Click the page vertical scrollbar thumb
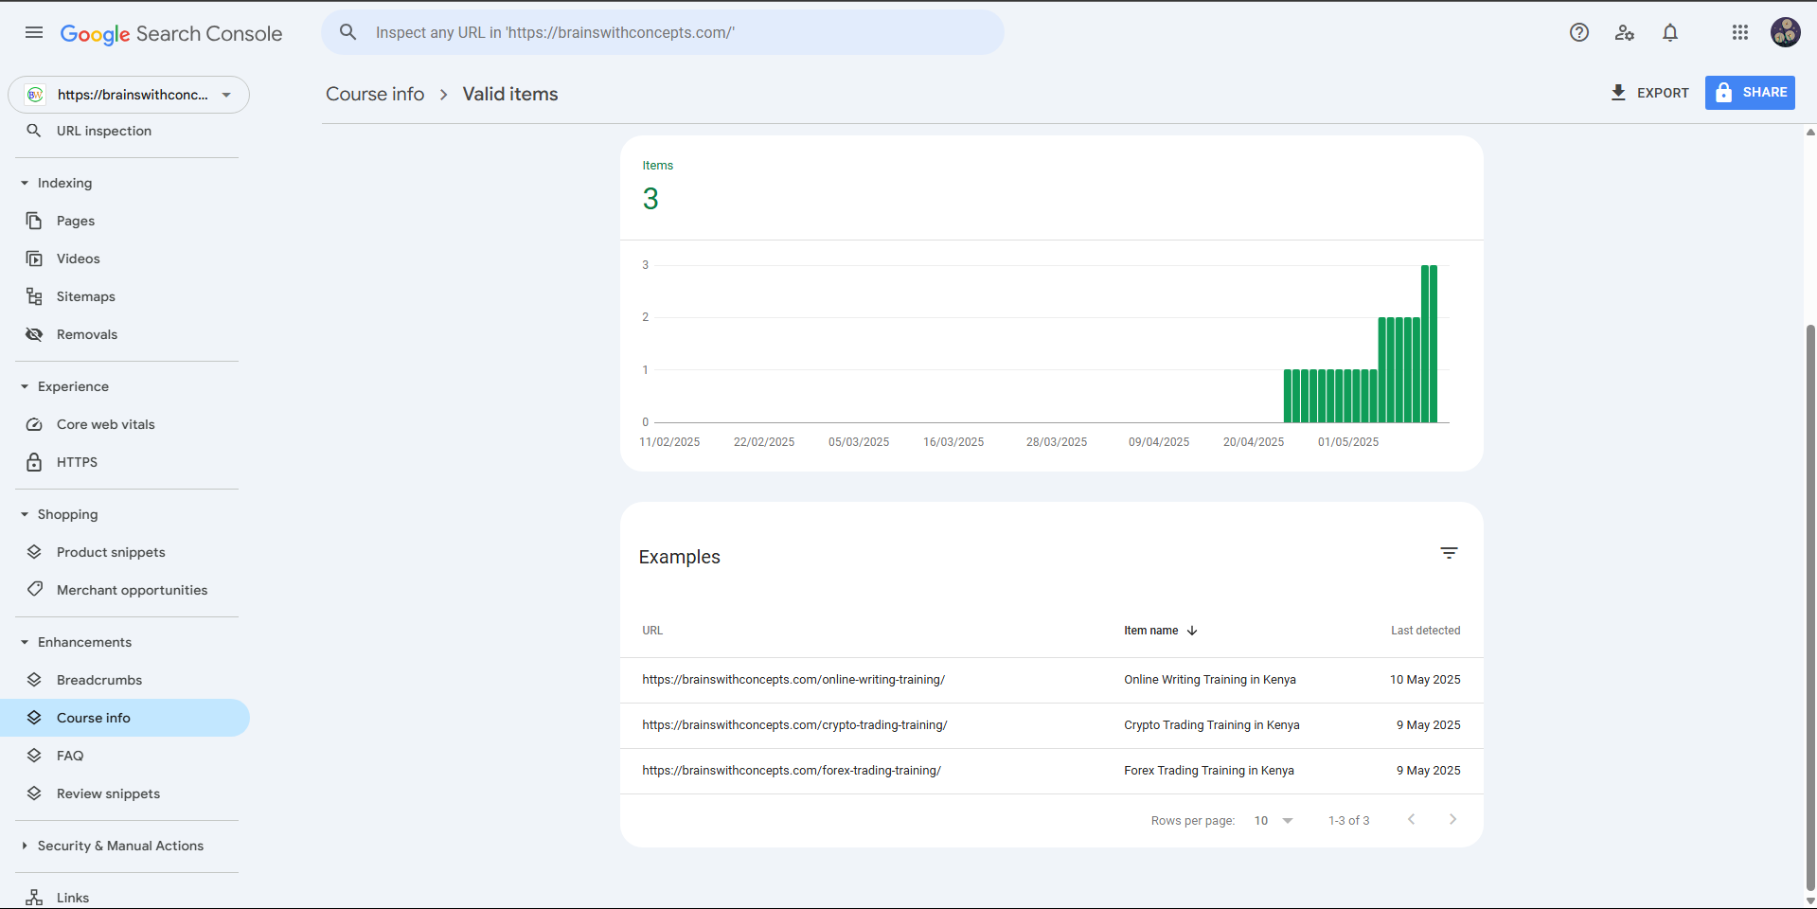This screenshot has height=909, width=1817. pyautogui.click(x=1810, y=606)
